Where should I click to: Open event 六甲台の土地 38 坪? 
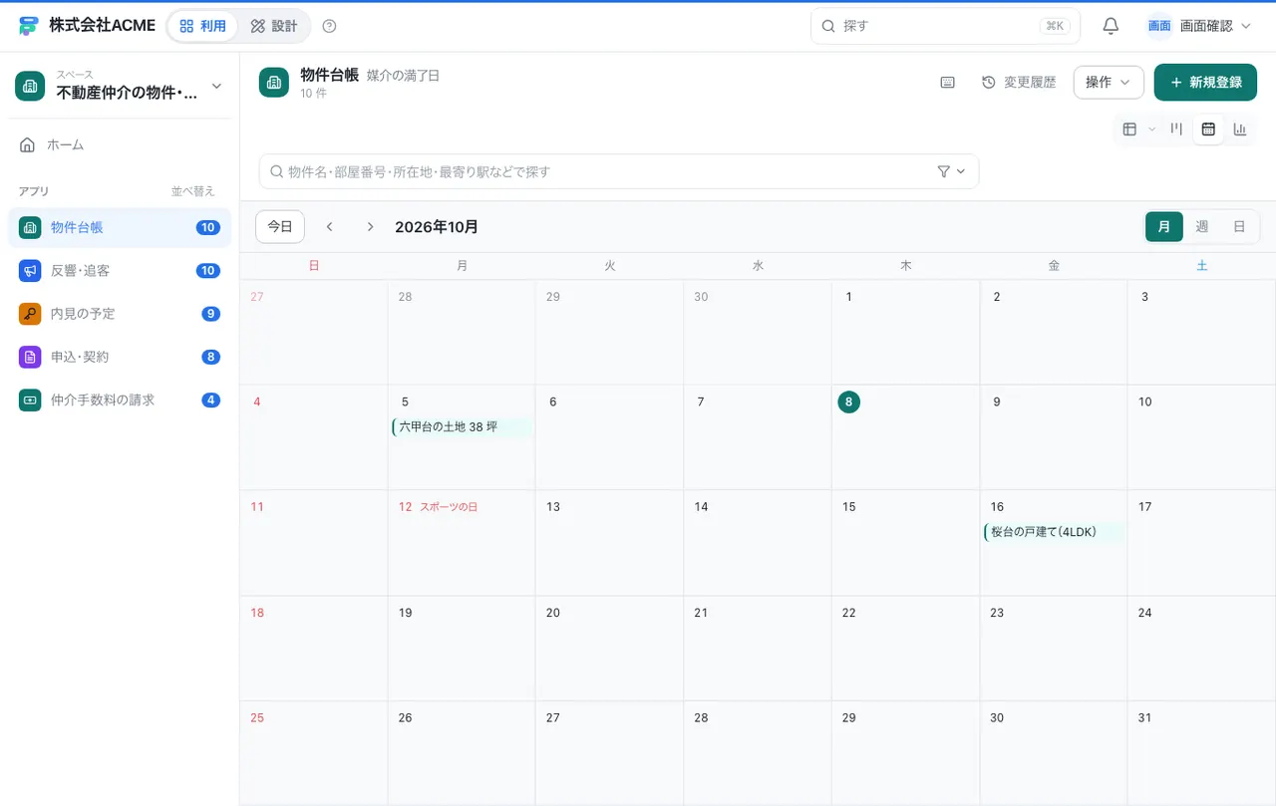coord(463,427)
